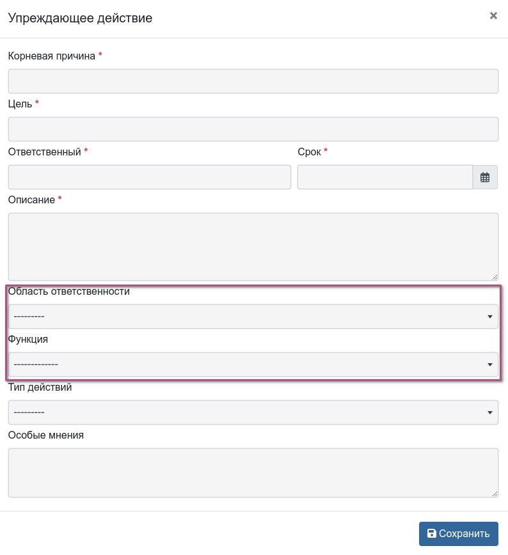The width and height of the screenshot is (508, 555).
Task: Close the Упреждающее действие dialog
Action: click(493, 16)
